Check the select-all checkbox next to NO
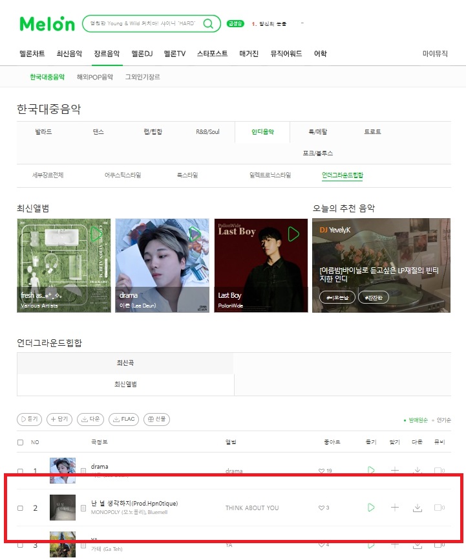The height and width of the screenshot is (560, 466). click(20, 442)
